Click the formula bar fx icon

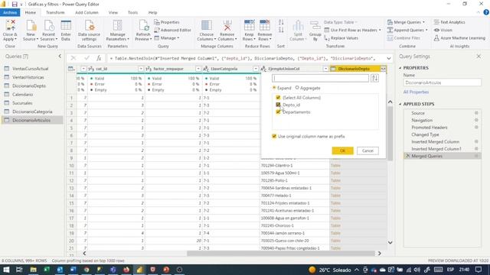(99, 58)
